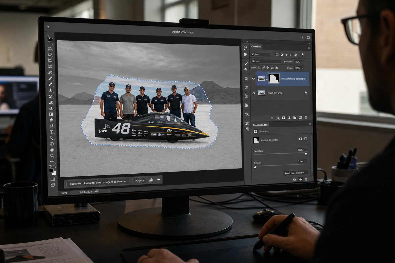Select the Preenchimento generativo mask thumbnail
The image size is (395, 263).
274,79
